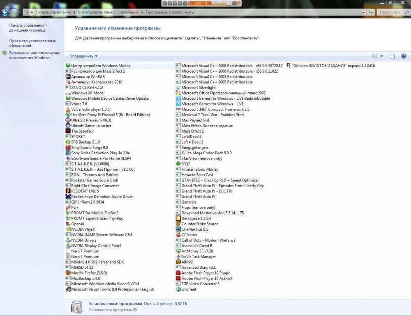The width and height of the screenshot is (411, 316).
Task: Click the Mozilla Firefox (3.5.9) icon
Action: coord(68,273)
